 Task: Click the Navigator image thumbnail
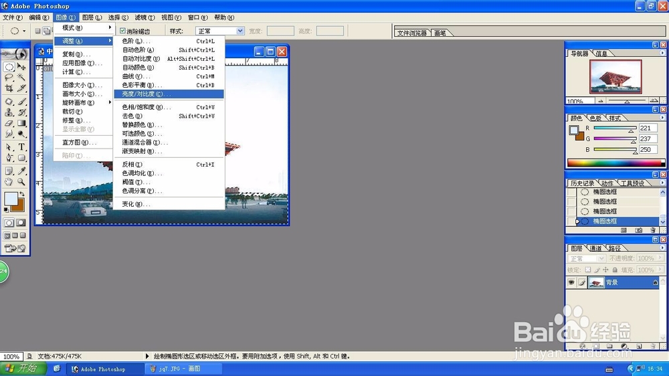615,77
